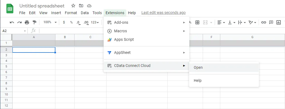Click the 'Last edit was seconds ago' link
Screen dimensions: 285x109
[163, 13]
